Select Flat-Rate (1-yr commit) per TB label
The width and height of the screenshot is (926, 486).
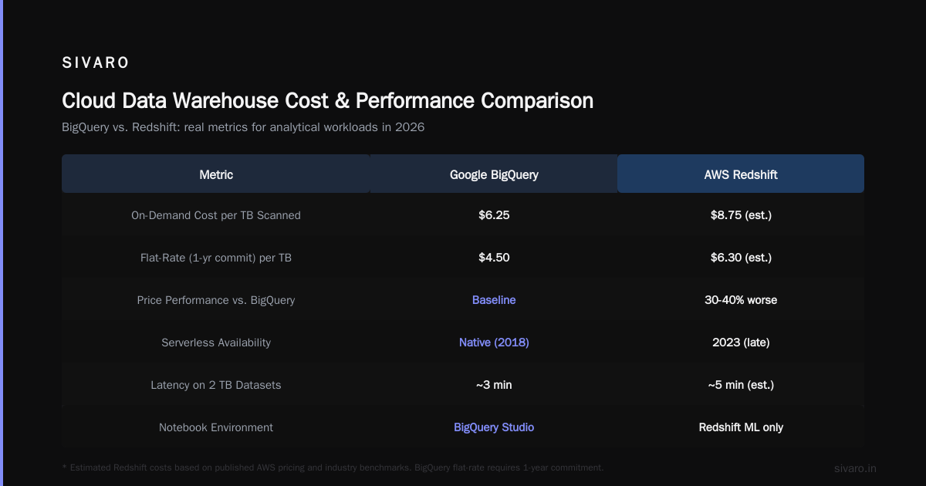[216, 258]
